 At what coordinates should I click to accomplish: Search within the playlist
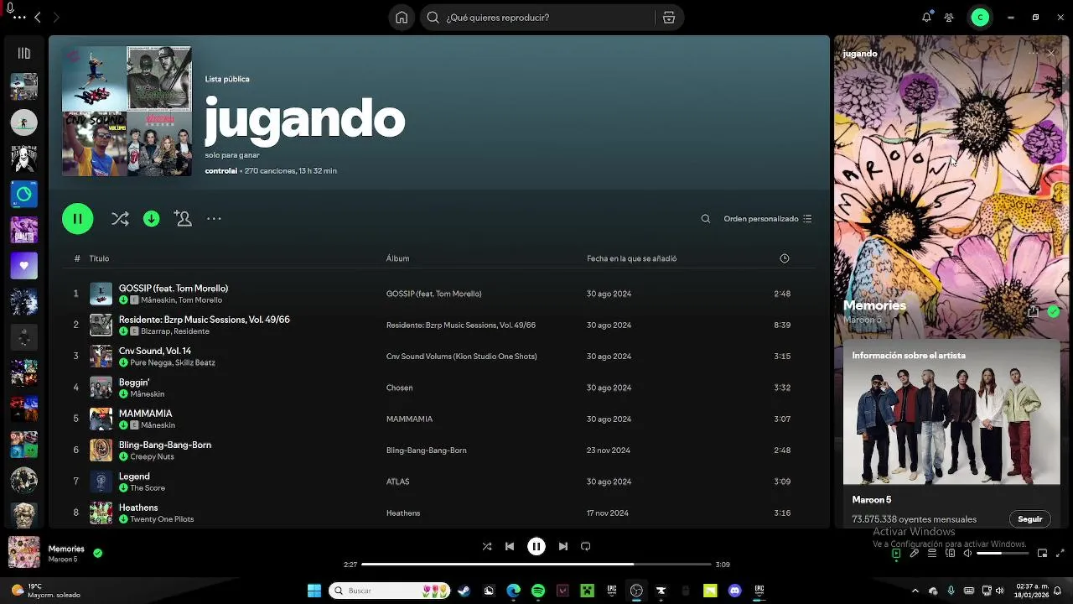coord(706,219)
